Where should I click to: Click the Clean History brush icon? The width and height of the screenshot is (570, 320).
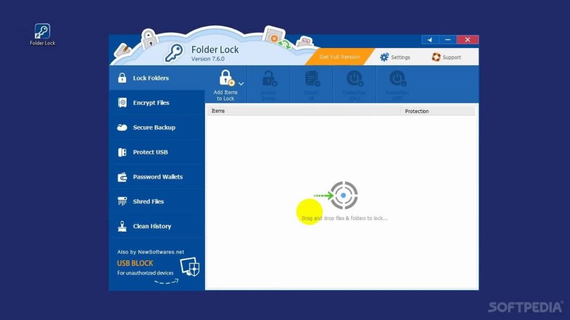121,226
